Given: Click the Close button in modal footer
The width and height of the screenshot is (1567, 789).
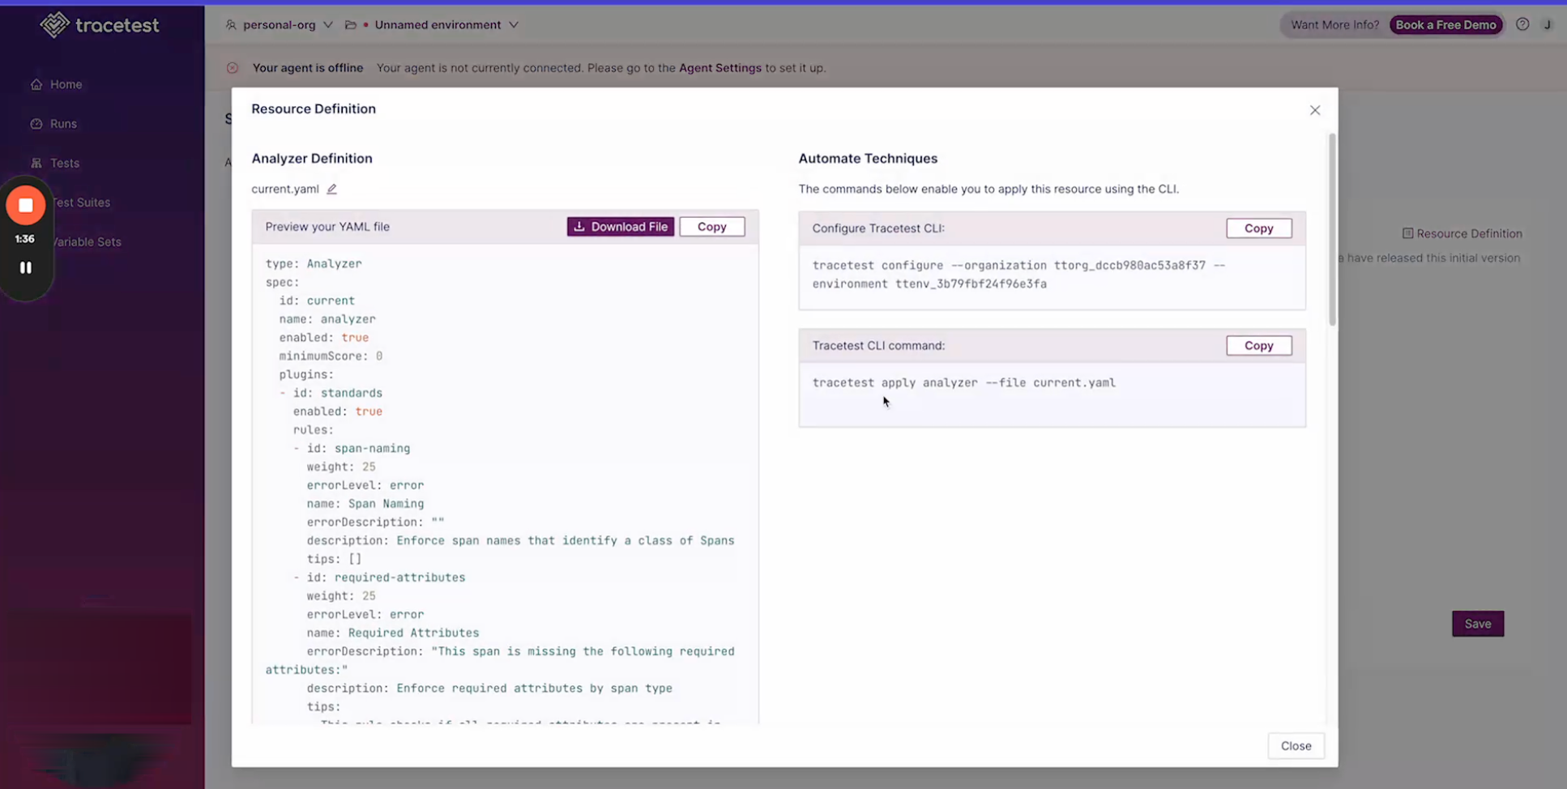Looking at the screenshot, I should point(1296,746).
